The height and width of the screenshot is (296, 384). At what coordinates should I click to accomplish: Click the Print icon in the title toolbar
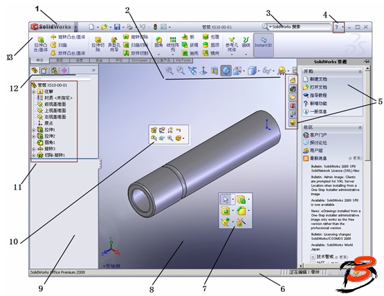pyautogui.click(x=129, y=27)
